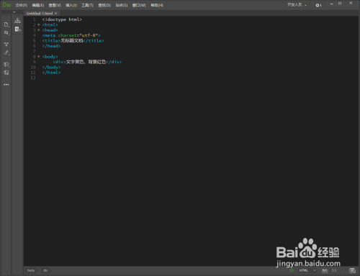
Task: Toggle the INS insert mode indicator
Action: (325, 270)
